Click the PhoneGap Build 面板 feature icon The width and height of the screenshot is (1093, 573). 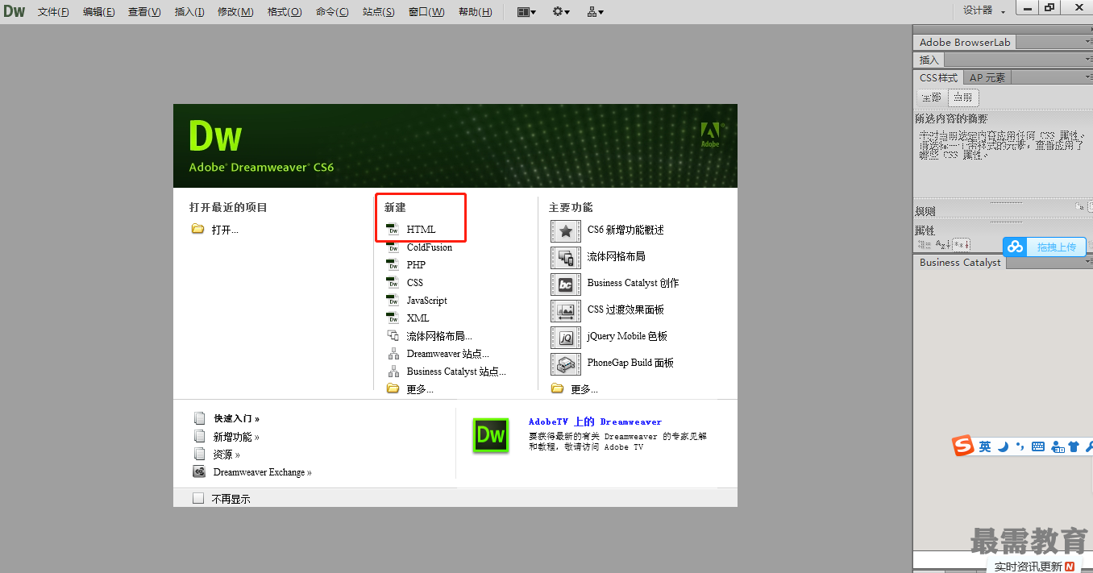click(566, 364)
